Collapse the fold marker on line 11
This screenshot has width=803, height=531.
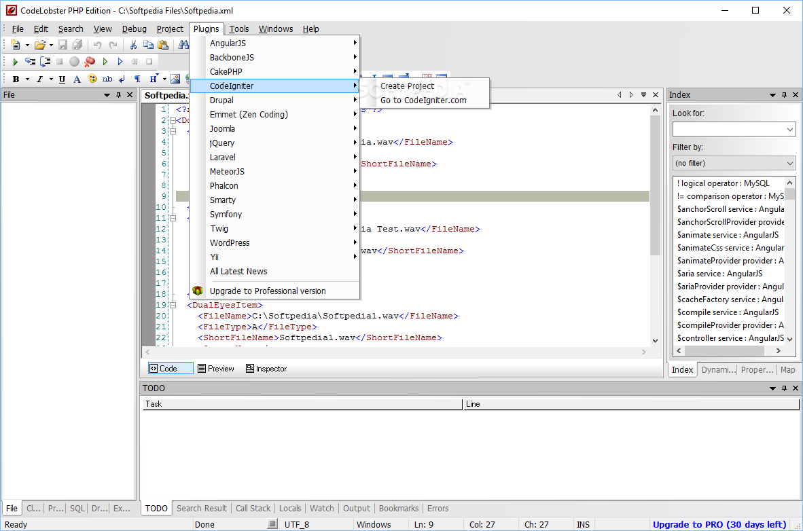click(x=173, y=218)
